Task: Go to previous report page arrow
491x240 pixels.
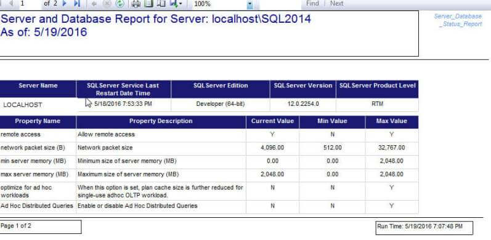Action: [x=12, y=4]
